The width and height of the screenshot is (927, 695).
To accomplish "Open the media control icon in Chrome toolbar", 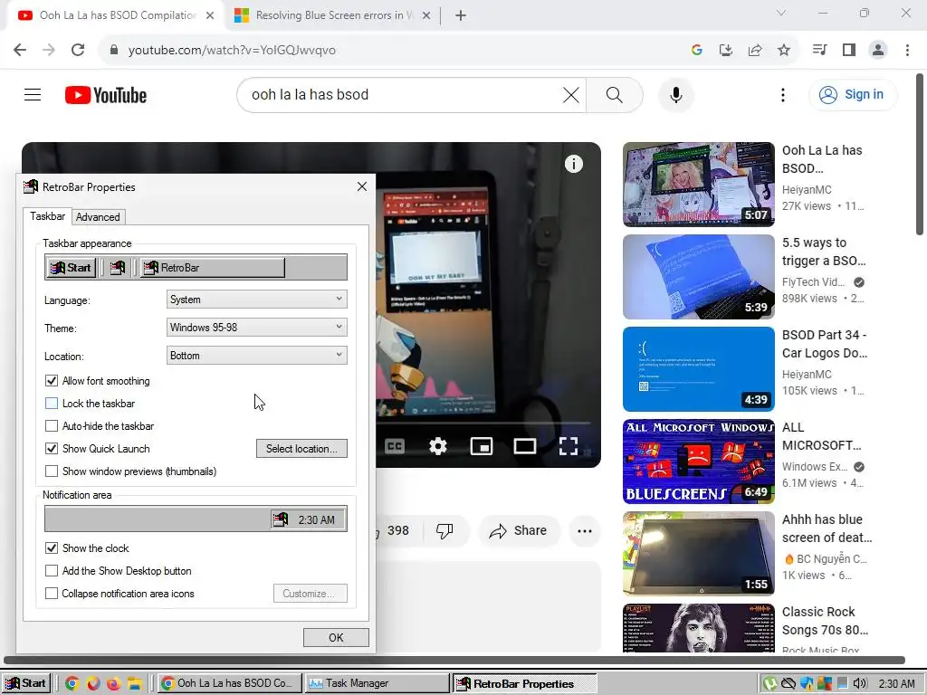I will click(x=820, y=50).
